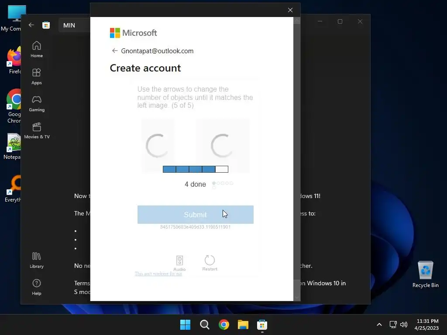Select Firefox desktop shortcut

pyautogui.click(x=14, y=60)
